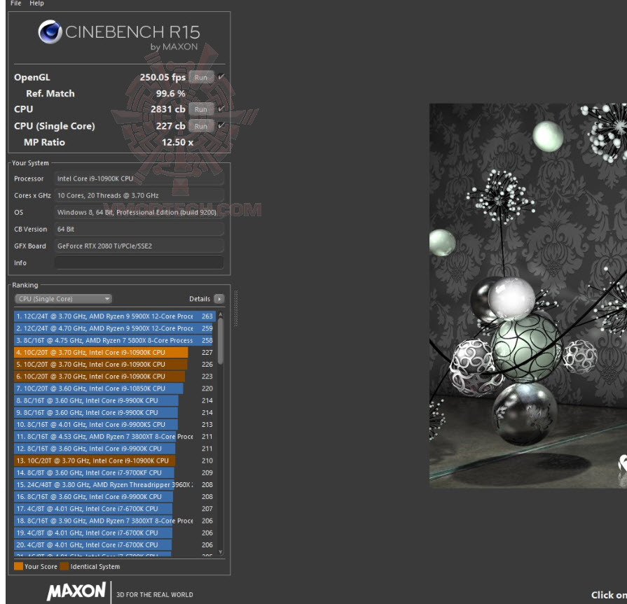This screenshot has width=627, height=604.
Task: Select rank 17 i7-6700K entry
Action: (x=115, y=508)
